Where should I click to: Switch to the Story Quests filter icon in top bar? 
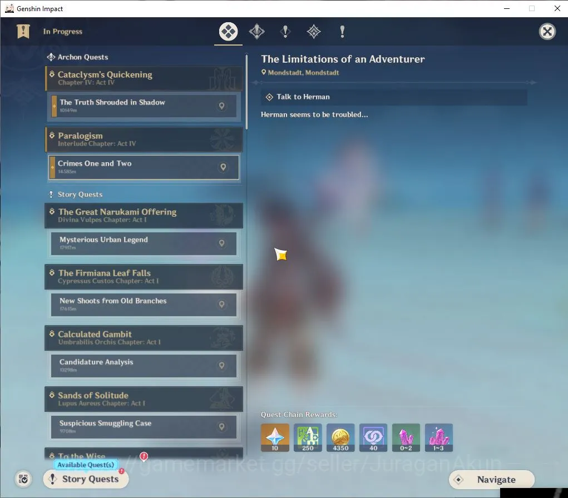click(x=285, y=32)
